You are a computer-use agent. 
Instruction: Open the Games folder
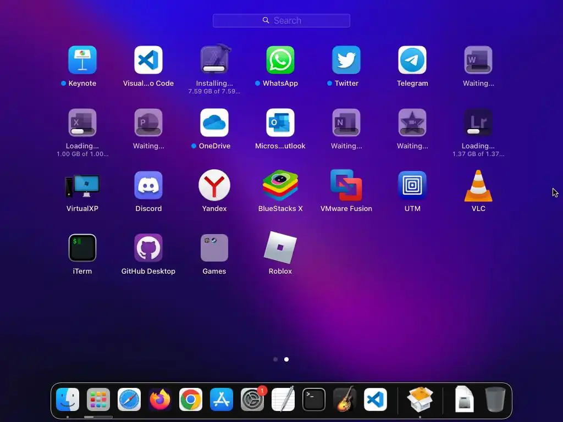pyautogui.click(x=214, y=248)
